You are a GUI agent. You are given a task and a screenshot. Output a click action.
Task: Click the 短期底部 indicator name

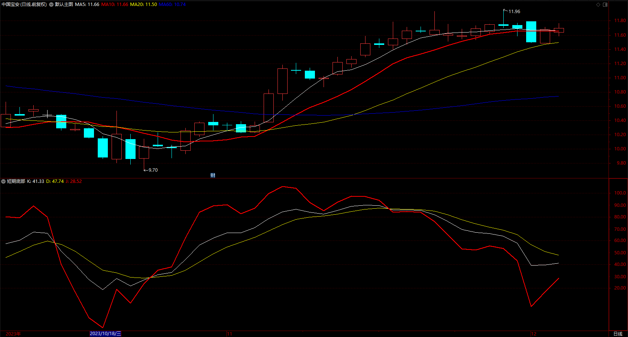(16, 181)
